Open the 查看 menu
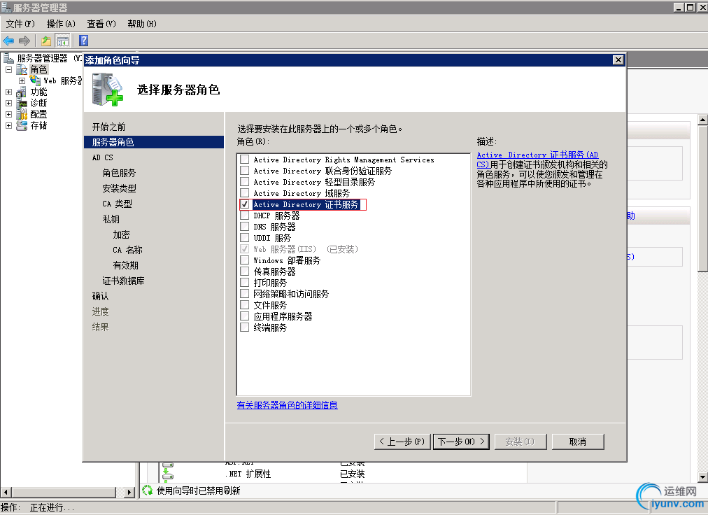Viewport: 708px width, 515px height. point(100,23)
